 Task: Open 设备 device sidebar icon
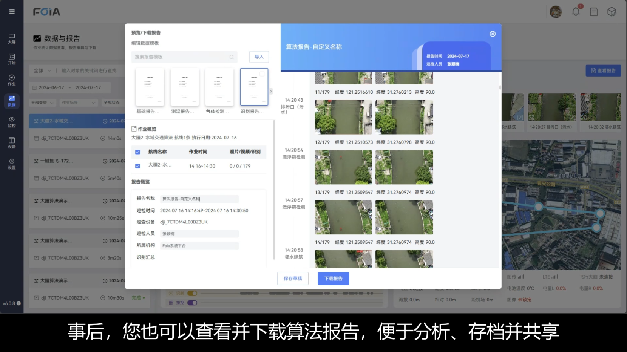click(x=12, y=143)
